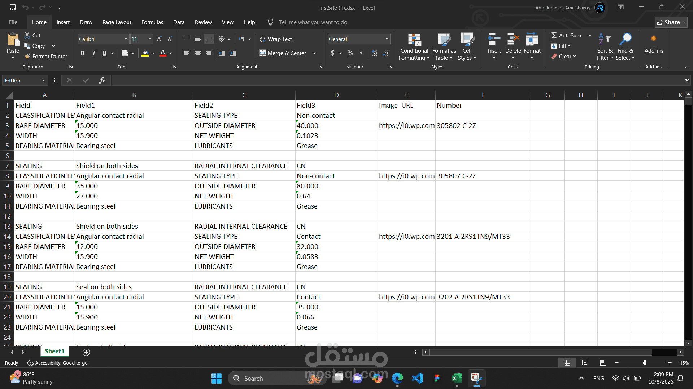Click the Increase Indent icon

click(x=233, y=53)
